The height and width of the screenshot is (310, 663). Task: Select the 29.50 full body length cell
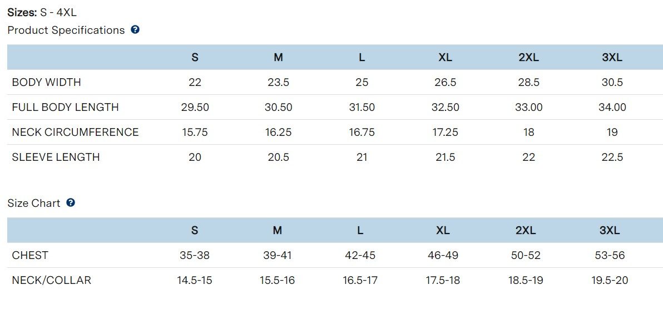coord(195,107)
